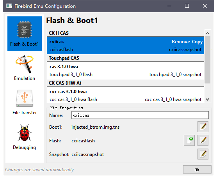This screenshot has height=179, width=217.
Task: Click cxc cas 3_1_0 hwa flash text
Action: click(x=73, y=99)
